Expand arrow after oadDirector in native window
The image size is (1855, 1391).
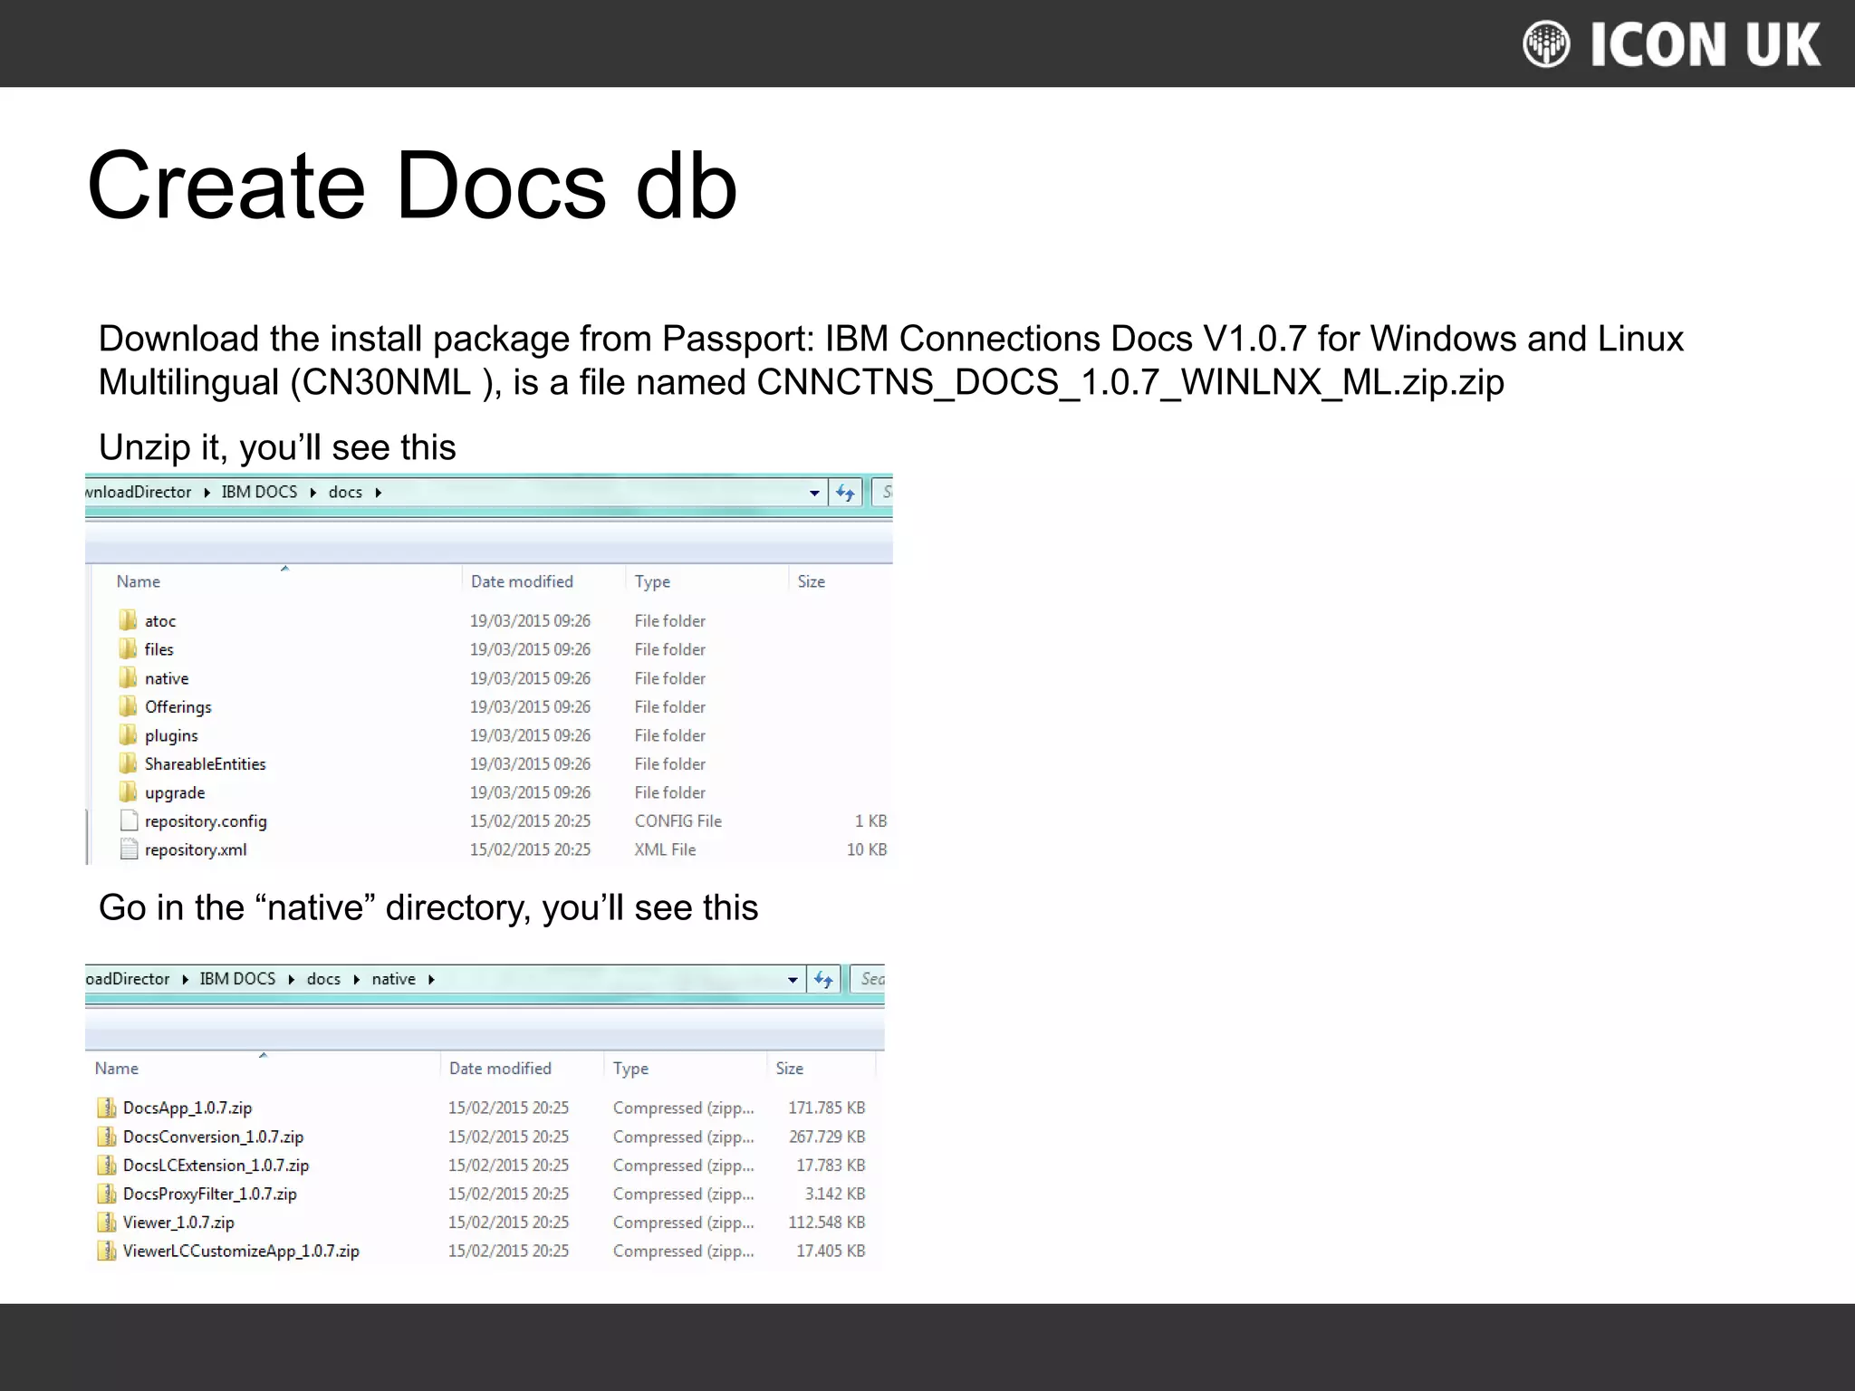(x=185, y=980)
